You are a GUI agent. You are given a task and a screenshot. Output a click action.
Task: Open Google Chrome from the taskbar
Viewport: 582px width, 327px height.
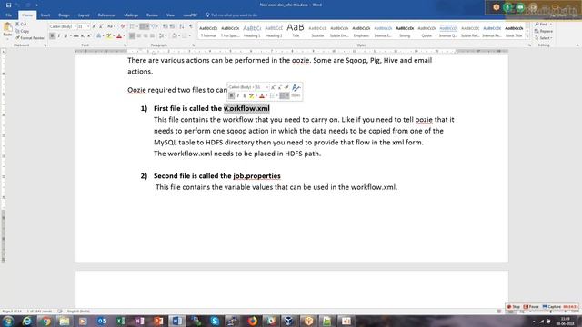(45, 321)
